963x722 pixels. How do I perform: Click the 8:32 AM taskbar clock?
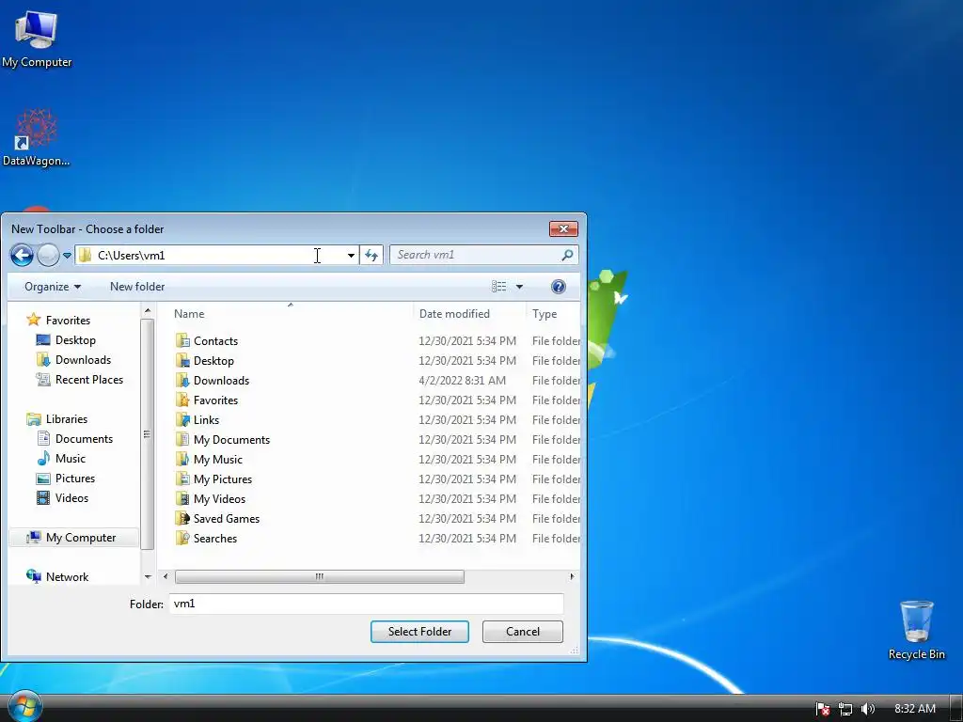tap(915, 709)
